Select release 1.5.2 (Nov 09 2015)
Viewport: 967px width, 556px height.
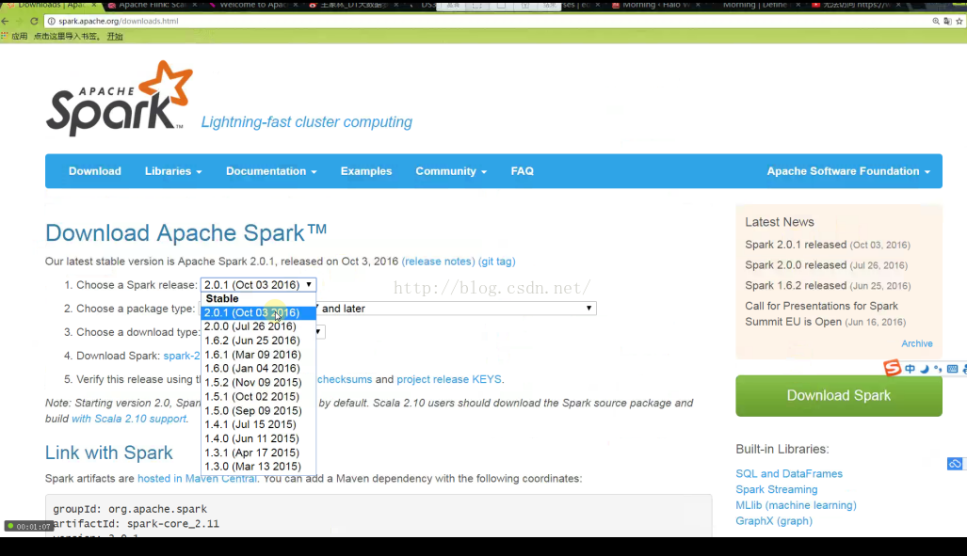point(258,382)
